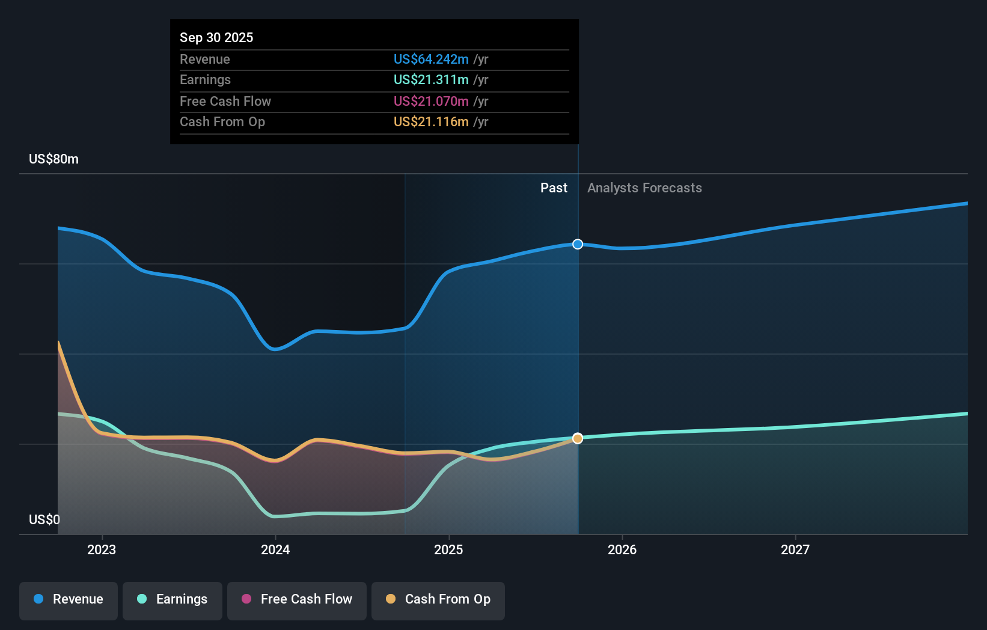
Task: Switch to the Past section
Action: [x=554, y=188]
